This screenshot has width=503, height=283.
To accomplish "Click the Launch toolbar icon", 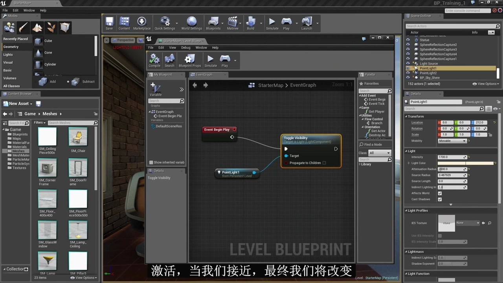I will pyautogui.click(x=307, y=23).
